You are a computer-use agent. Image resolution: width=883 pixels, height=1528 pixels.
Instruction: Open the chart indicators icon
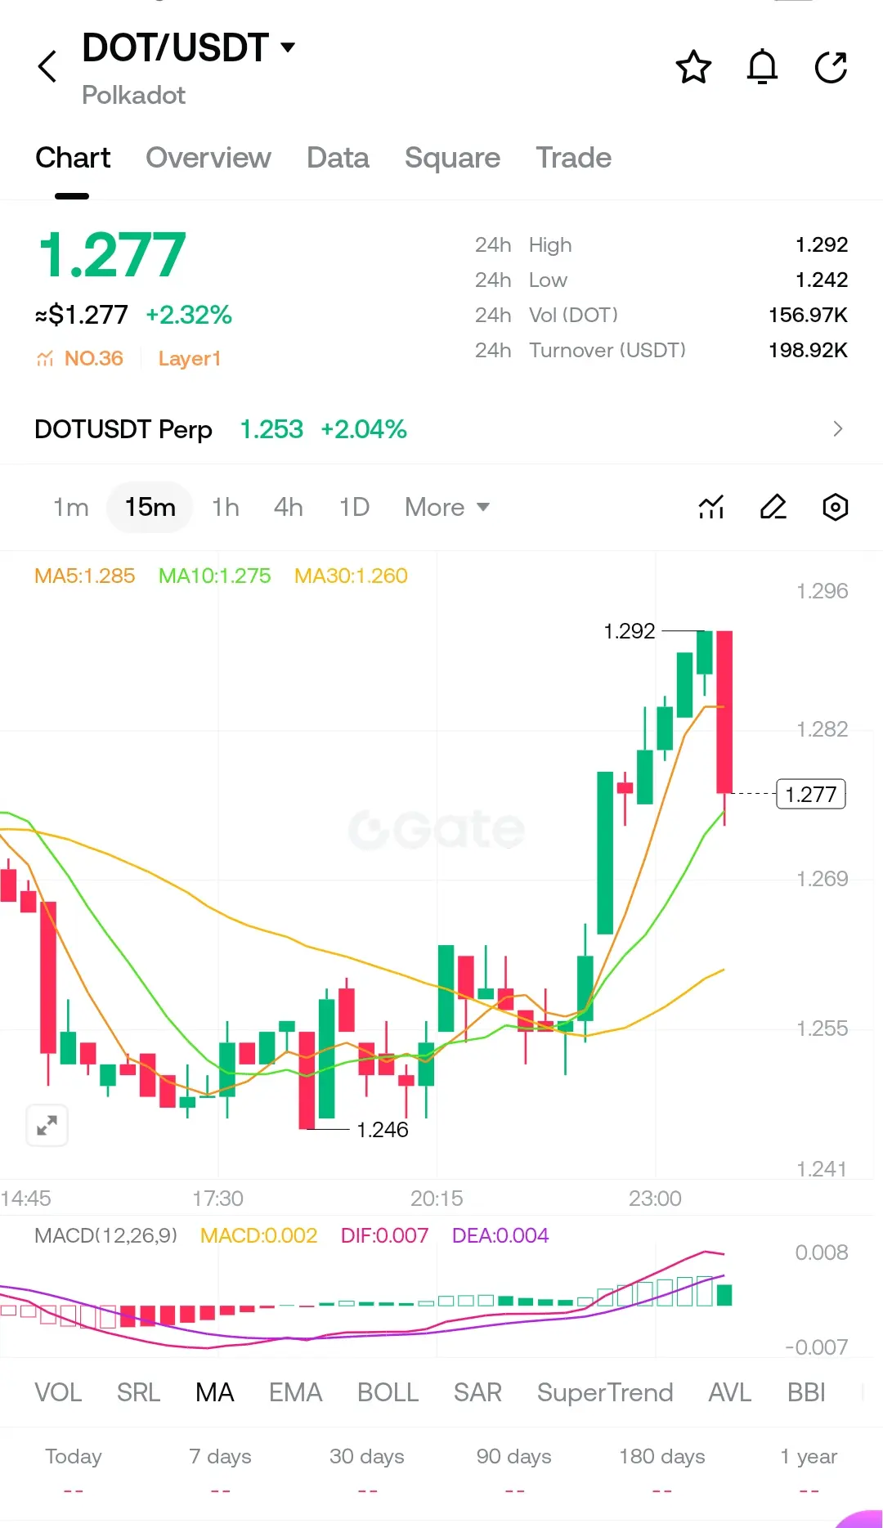pyautogui.click(x=711, y=507)
